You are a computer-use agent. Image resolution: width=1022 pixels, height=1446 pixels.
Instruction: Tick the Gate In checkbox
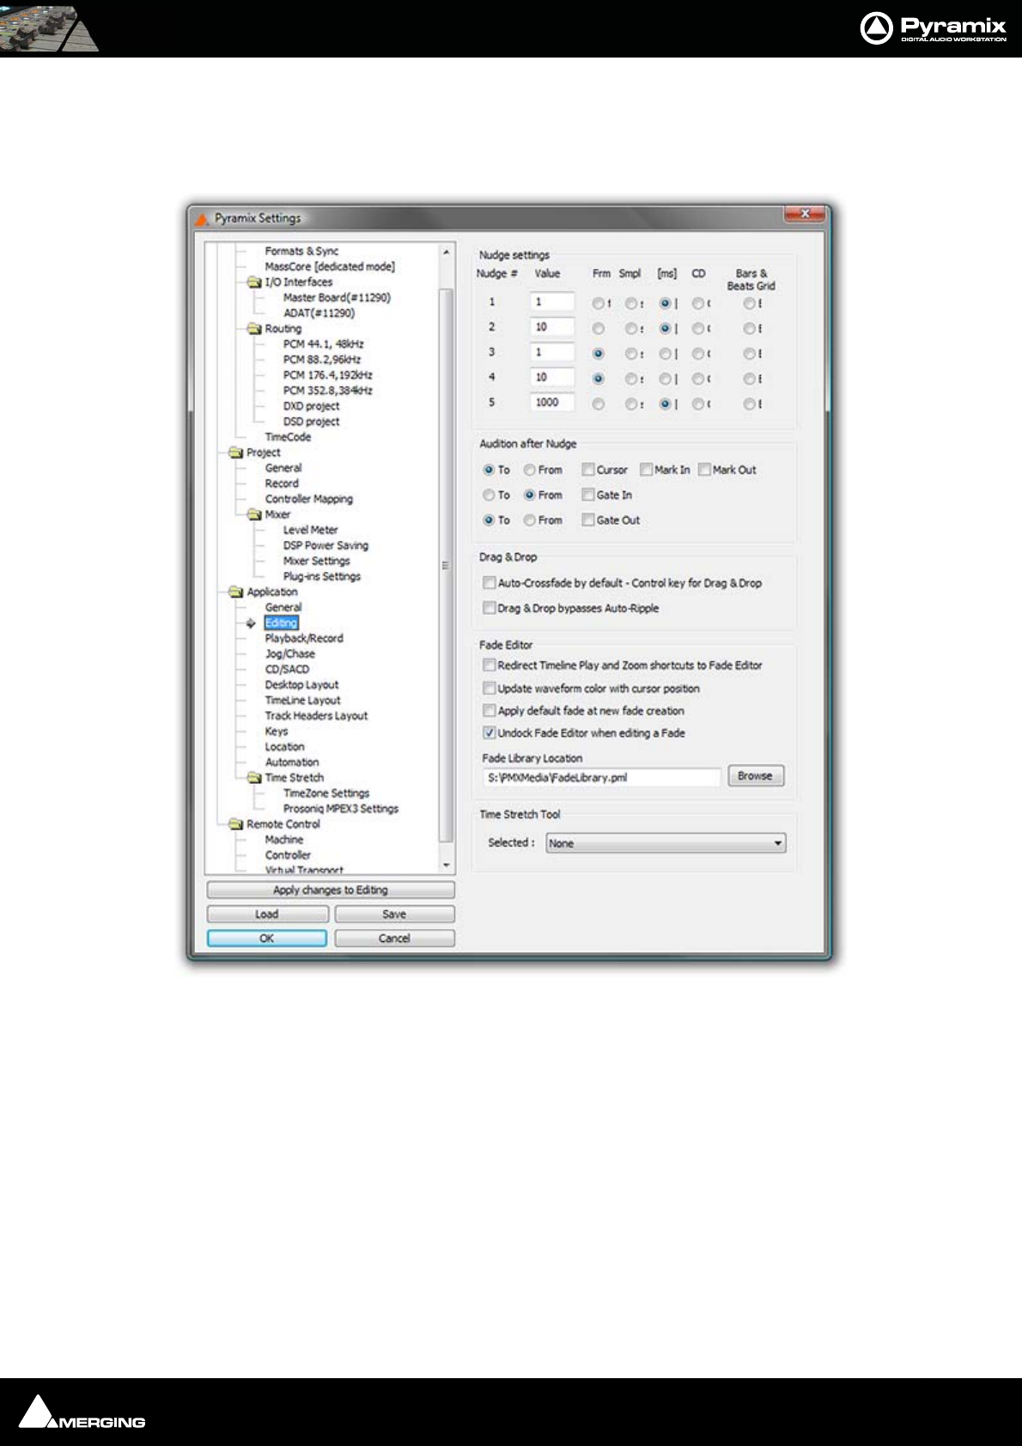point(588,495)
